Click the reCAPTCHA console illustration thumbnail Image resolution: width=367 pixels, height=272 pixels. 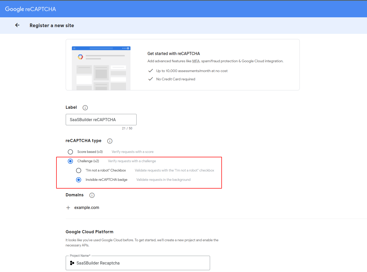tap(101, 68)
